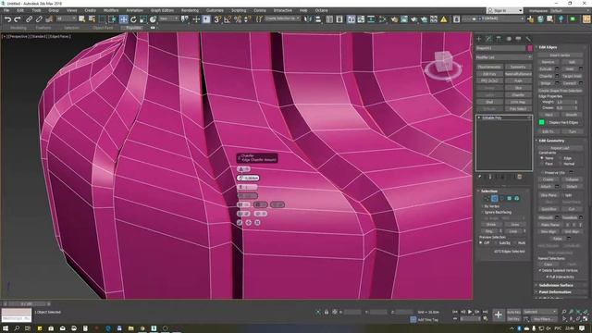Select Polygon sub-object level icon
This screenshot has height=333, width=592.
[x=510, y=198]
